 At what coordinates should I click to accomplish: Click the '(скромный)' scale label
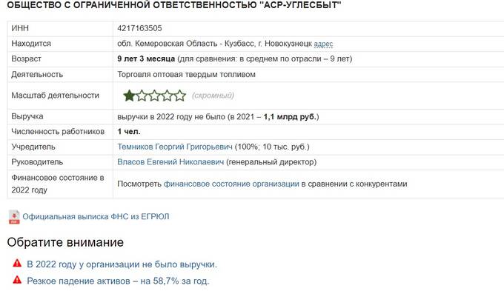213,96
